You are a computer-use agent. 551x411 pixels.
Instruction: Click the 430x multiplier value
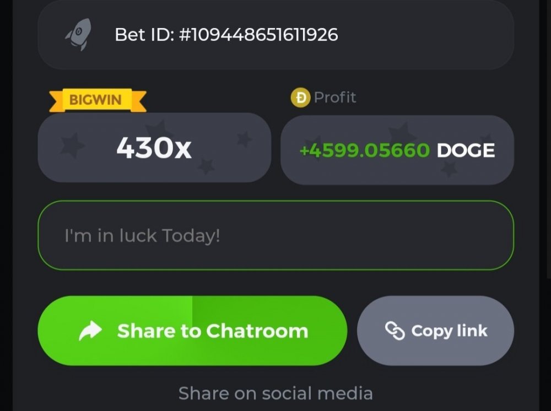pos(154,148)
